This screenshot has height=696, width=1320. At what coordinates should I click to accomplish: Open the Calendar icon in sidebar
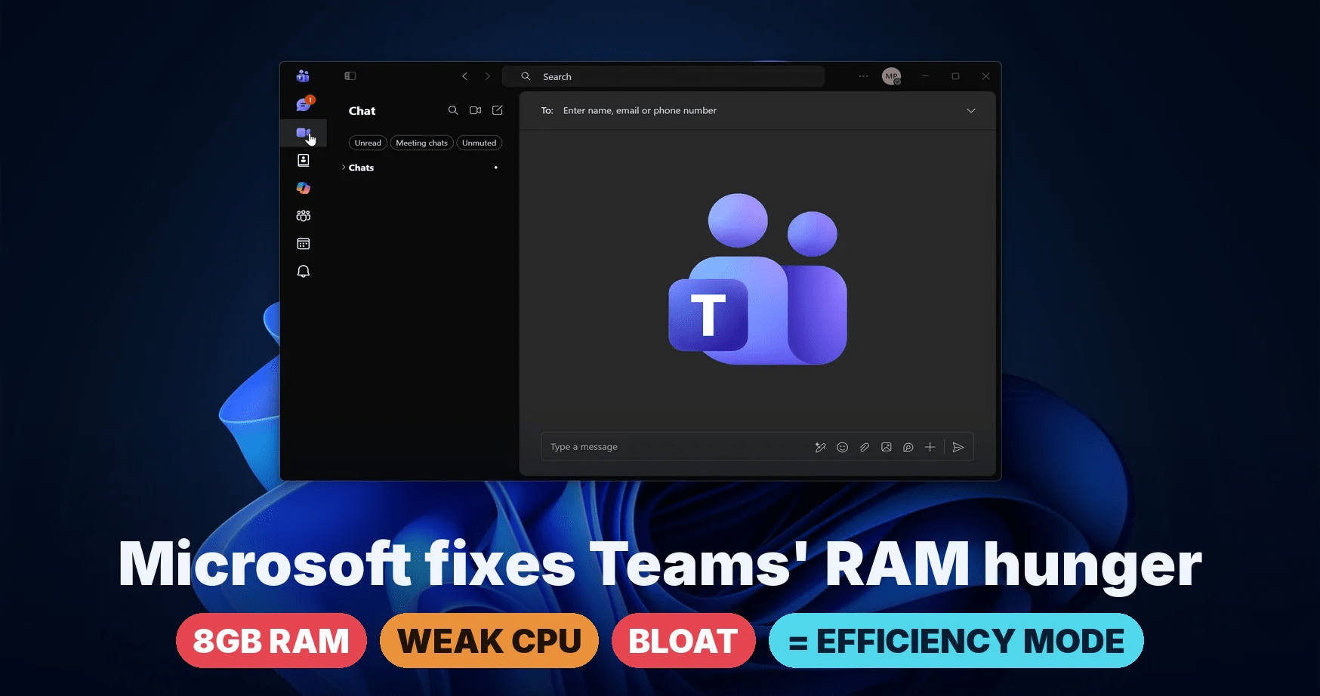(x=304, y=244)
